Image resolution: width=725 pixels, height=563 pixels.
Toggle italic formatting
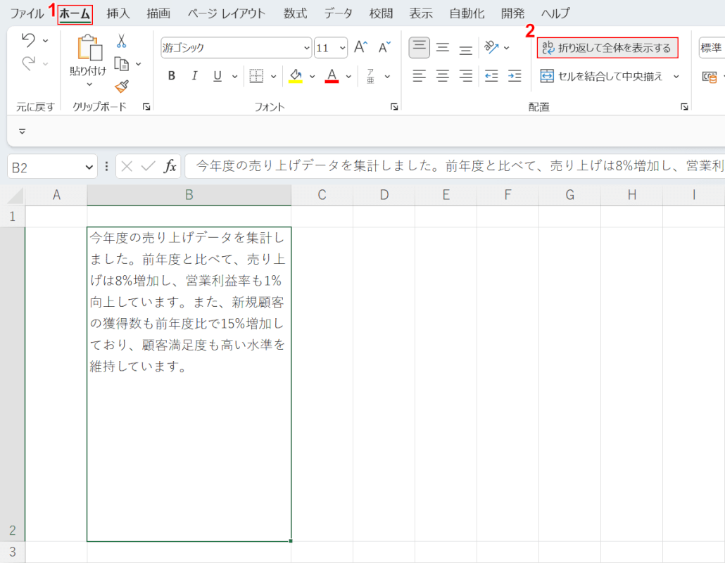(x=194, y=76)
